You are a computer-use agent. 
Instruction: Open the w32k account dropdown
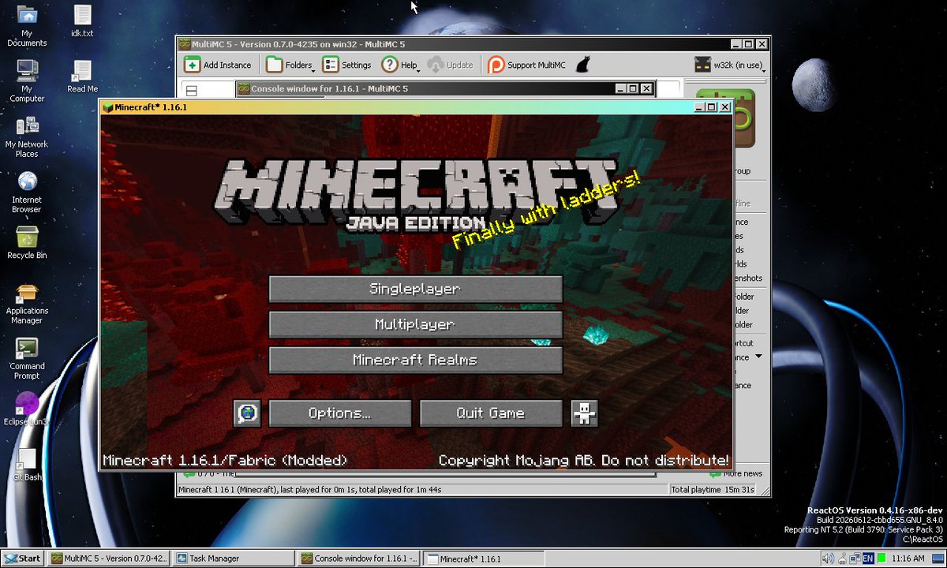[x=729, y=65]
